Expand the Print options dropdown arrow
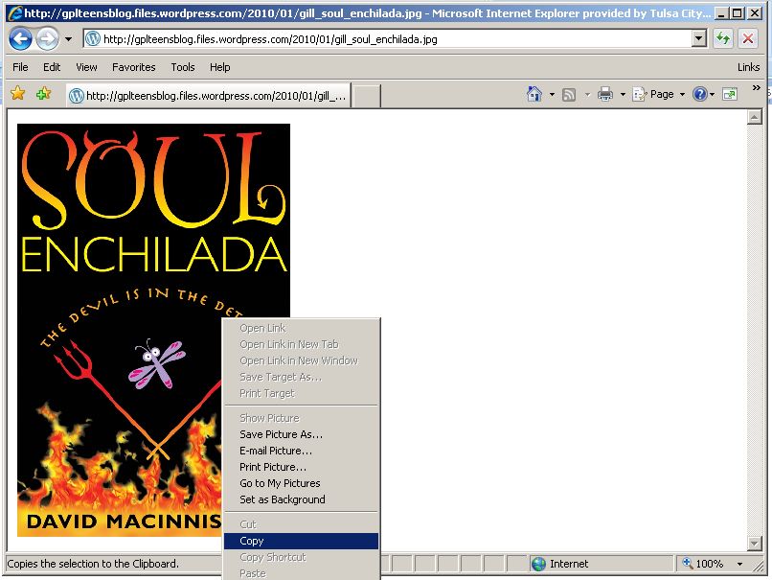Screen dimensions: 772x580 pos(623,94)
